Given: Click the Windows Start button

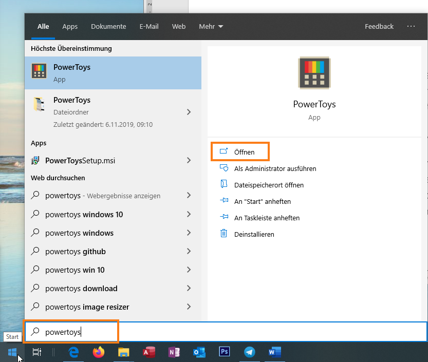Looking at the screenshot, I should (x=12, y=352).
